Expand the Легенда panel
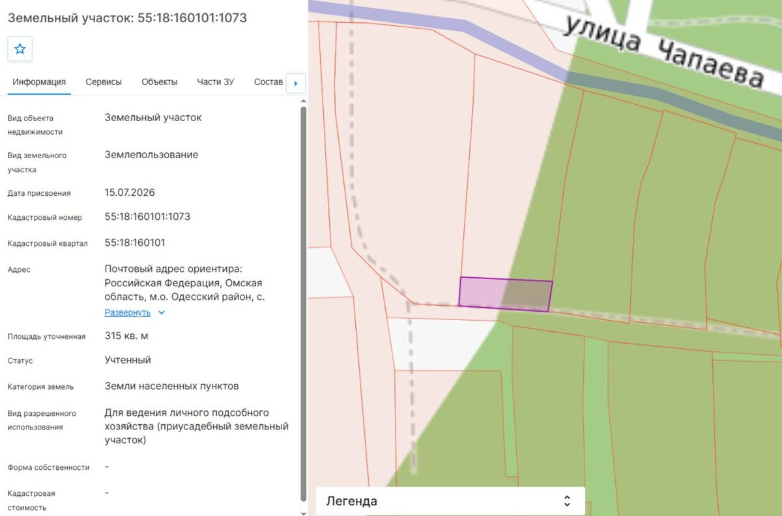Image resolution: width=782 pixels, height=516 pixels. [450, 501]
